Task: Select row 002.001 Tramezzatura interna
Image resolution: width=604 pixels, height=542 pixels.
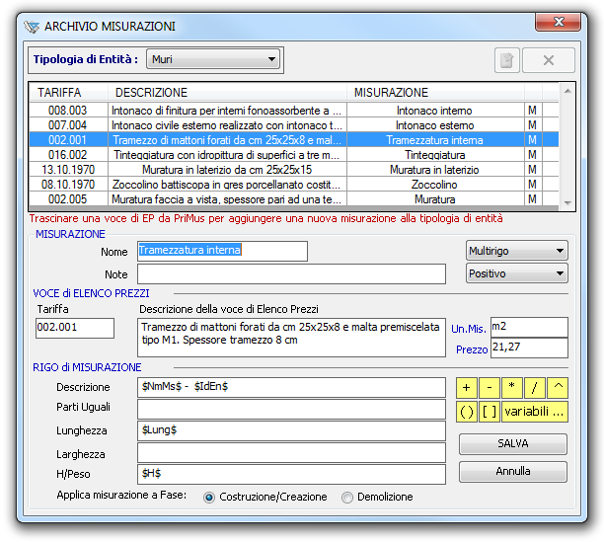Action: click(294, 140)
